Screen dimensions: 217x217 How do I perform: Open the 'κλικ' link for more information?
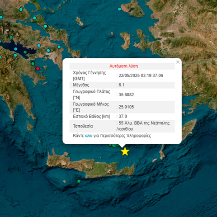coord(89,136)
